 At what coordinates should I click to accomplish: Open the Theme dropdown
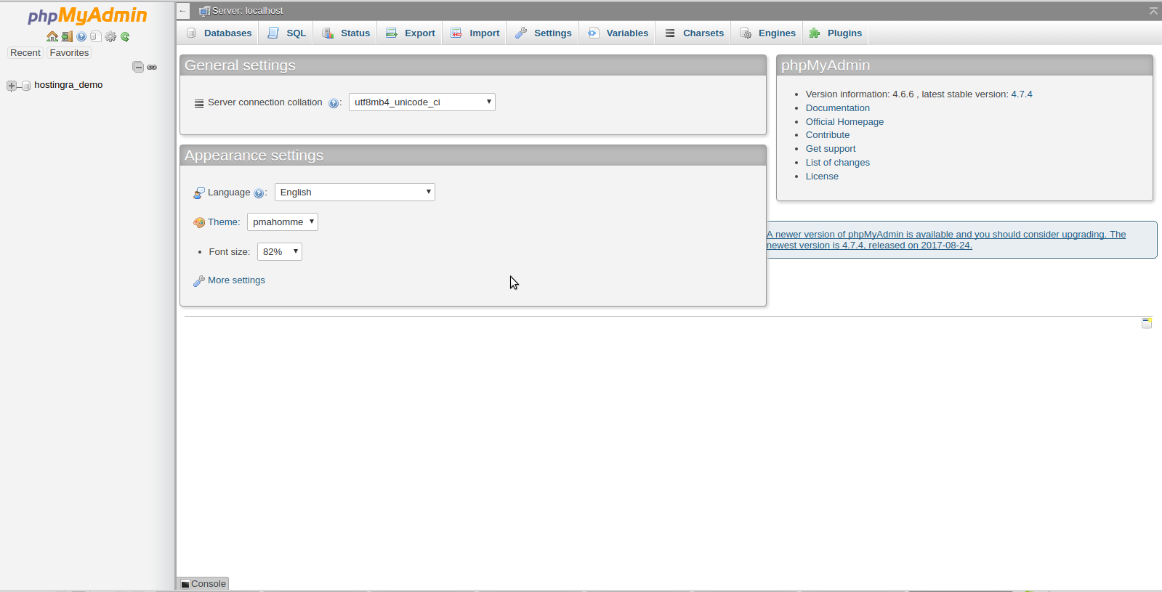[283, 222]
